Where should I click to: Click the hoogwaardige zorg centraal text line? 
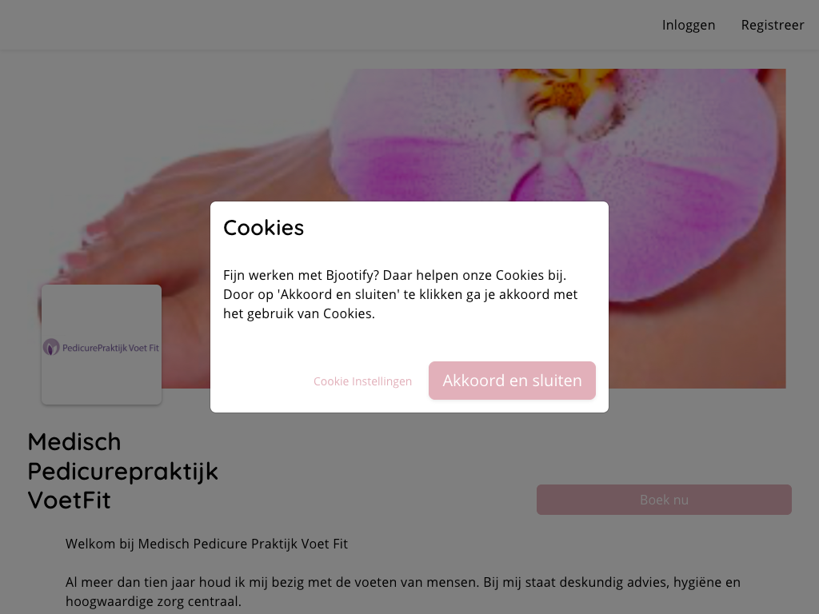coord(154,601)
